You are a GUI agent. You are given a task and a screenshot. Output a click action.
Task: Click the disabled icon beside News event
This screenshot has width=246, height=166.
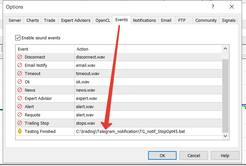20,90
